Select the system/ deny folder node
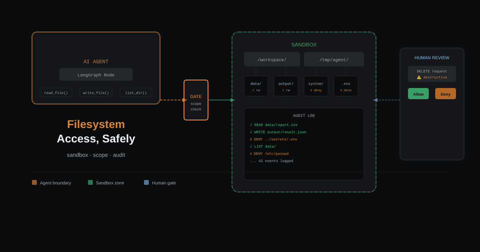 click(x=316, y=86)
